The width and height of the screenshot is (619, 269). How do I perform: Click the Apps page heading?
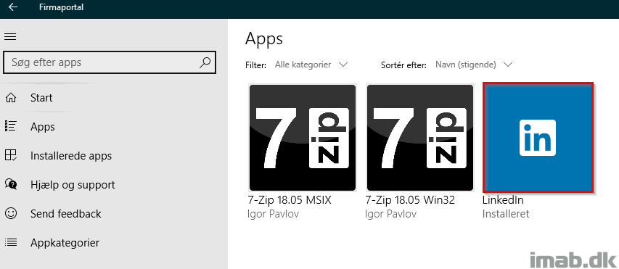[x=264, y=39]
